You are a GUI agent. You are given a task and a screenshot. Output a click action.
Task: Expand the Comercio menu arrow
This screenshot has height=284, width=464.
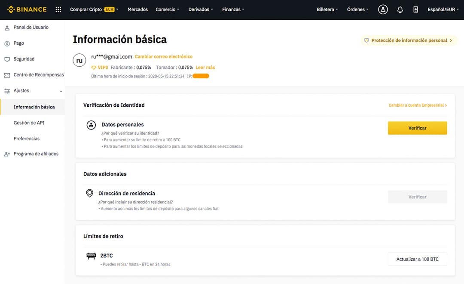178,9
